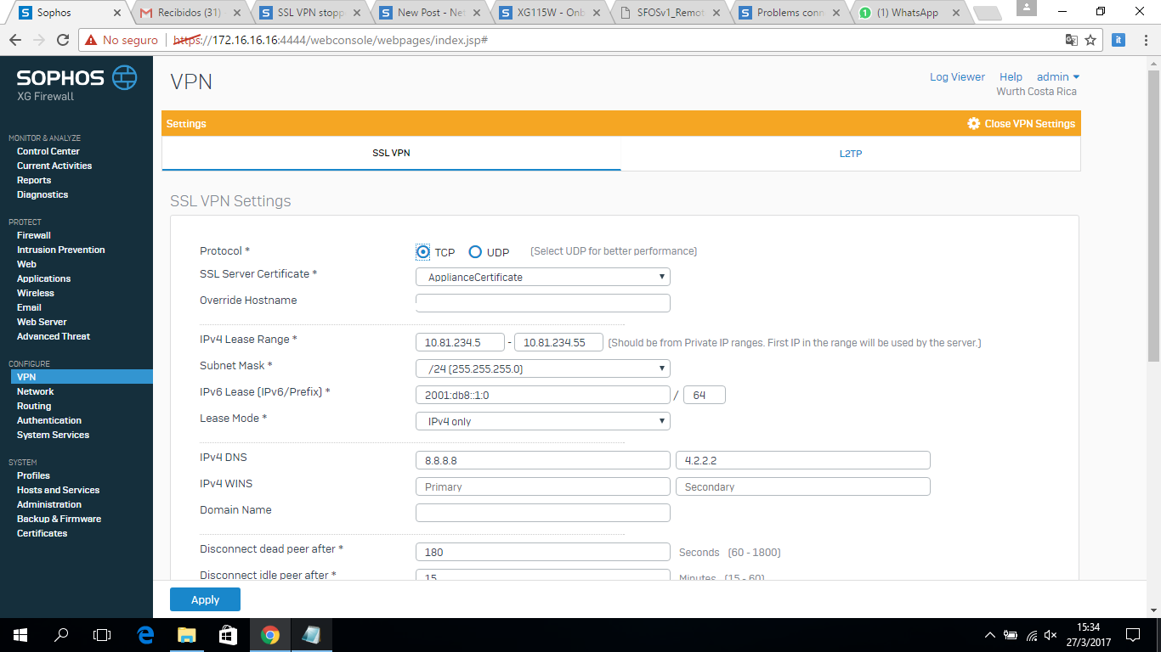Open the Log Viewer link
Viewport: 1161px width, 652px height.
(957, 76)
